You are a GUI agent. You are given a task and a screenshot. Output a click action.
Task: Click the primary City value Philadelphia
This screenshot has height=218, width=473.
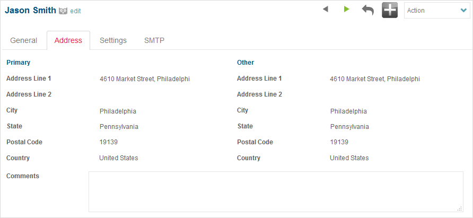tap(118, 111)
